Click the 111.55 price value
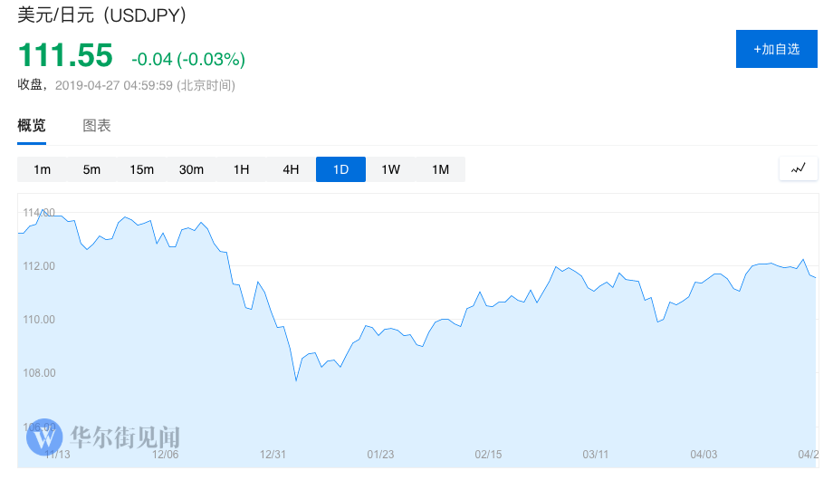This screenshot has width=833, height=480. click(x=65, y=56)
